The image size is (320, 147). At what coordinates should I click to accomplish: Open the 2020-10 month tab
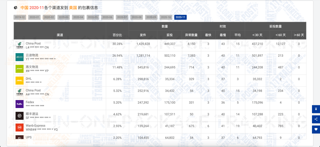coord(166,17)
